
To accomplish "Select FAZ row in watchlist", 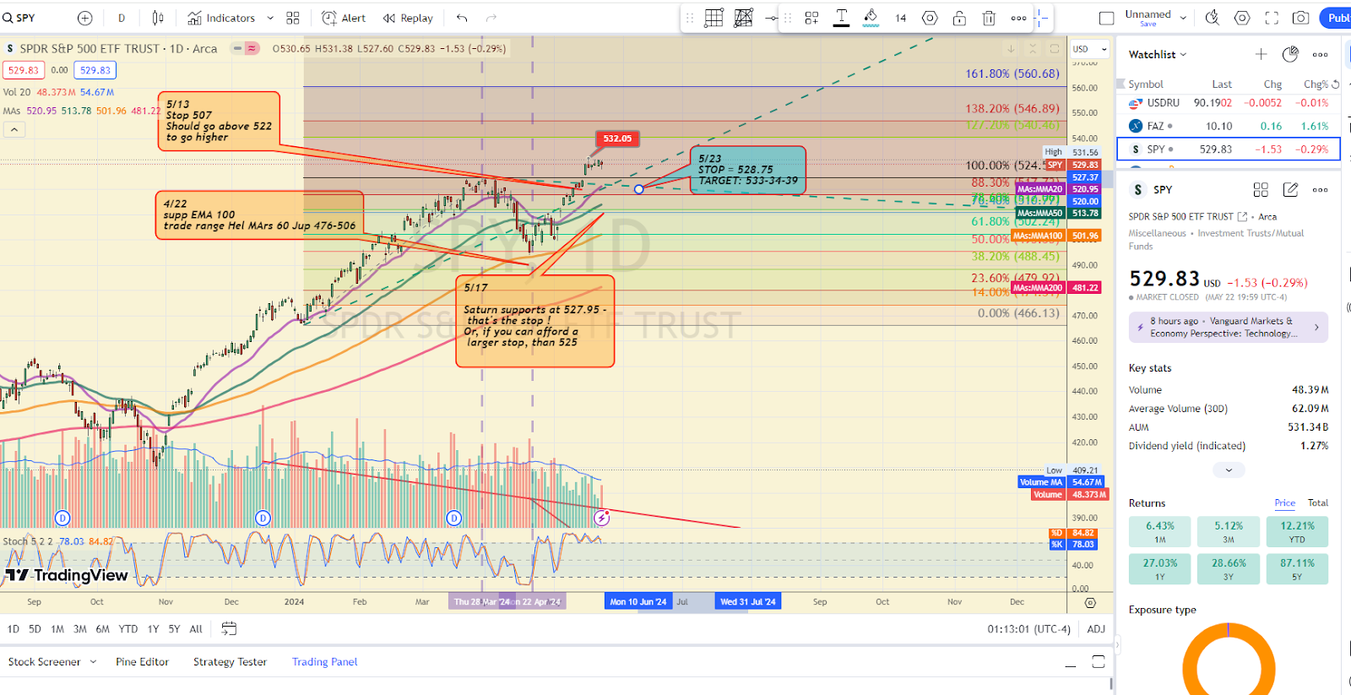I will pos(1229,126).
